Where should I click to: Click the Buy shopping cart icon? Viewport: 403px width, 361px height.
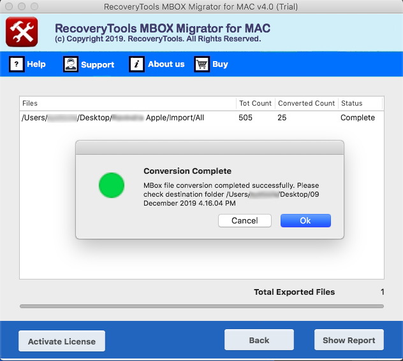(x=202, y=64)
